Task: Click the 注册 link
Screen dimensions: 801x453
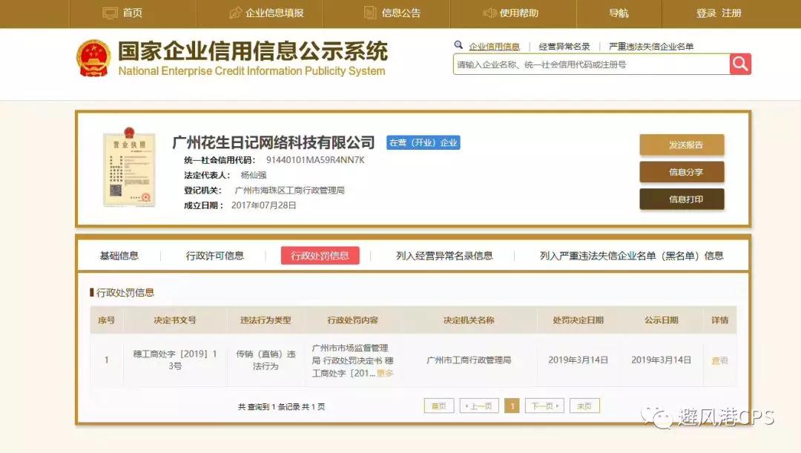Action: (x=731, y=13)
